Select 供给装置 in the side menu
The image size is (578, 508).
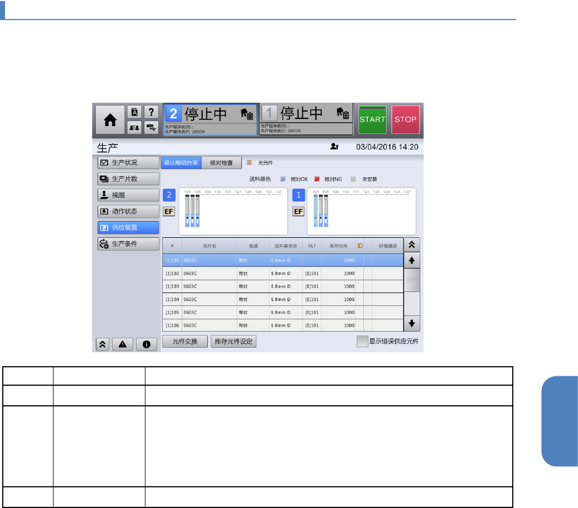[x=128, y=227]
